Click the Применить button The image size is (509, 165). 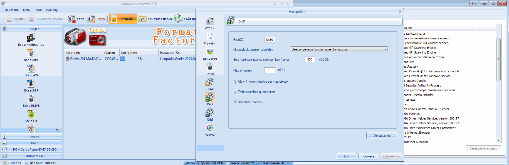pyautogui.click(x=391, y=156)
